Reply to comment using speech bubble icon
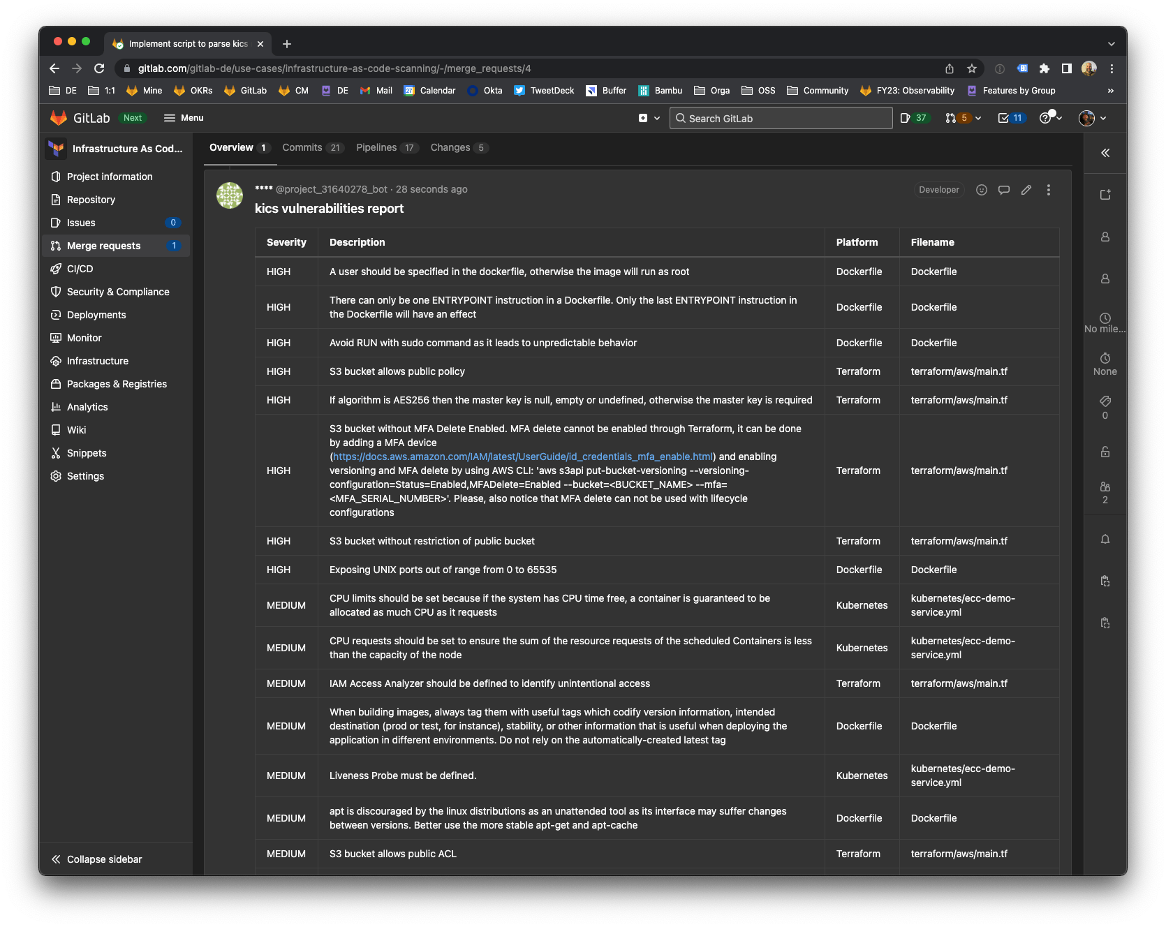The image size is (1166, 927). [1003, 190]
